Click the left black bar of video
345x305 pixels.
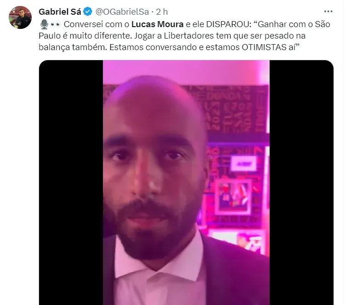pyautogui.click(x=71, y=182)
